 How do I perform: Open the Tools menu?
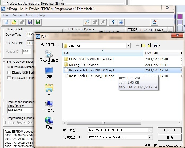[29, 15]
